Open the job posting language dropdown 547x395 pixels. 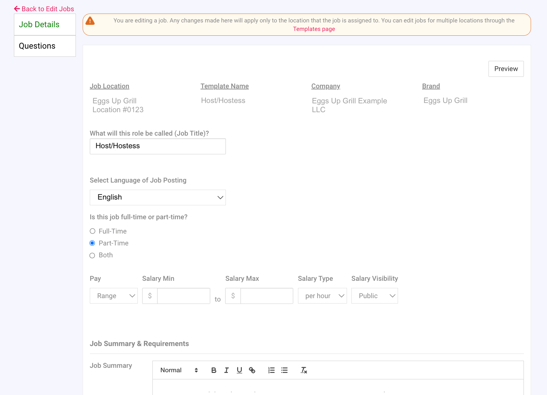[158, 197]
